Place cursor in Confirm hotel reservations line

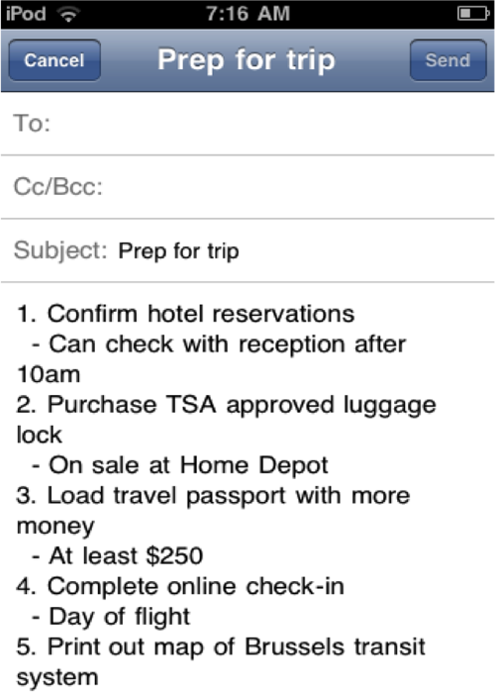point(186,314)
